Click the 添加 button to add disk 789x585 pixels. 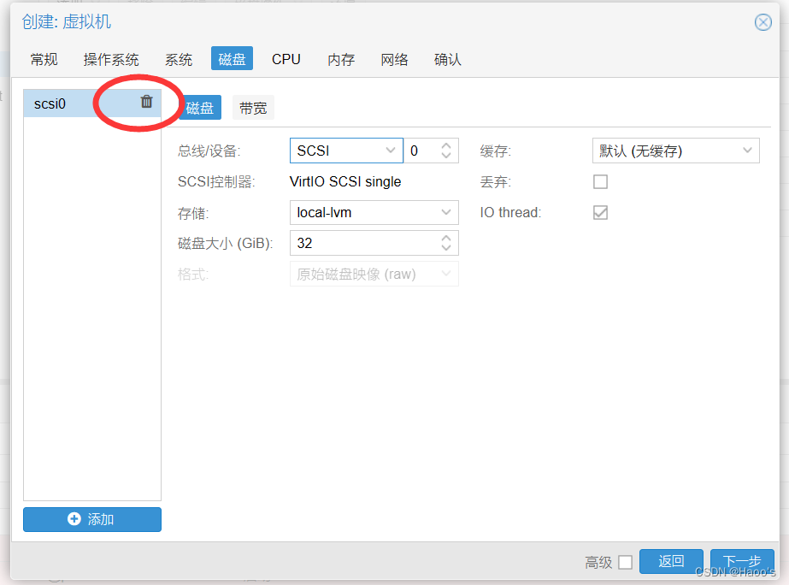tap(92, 519)
